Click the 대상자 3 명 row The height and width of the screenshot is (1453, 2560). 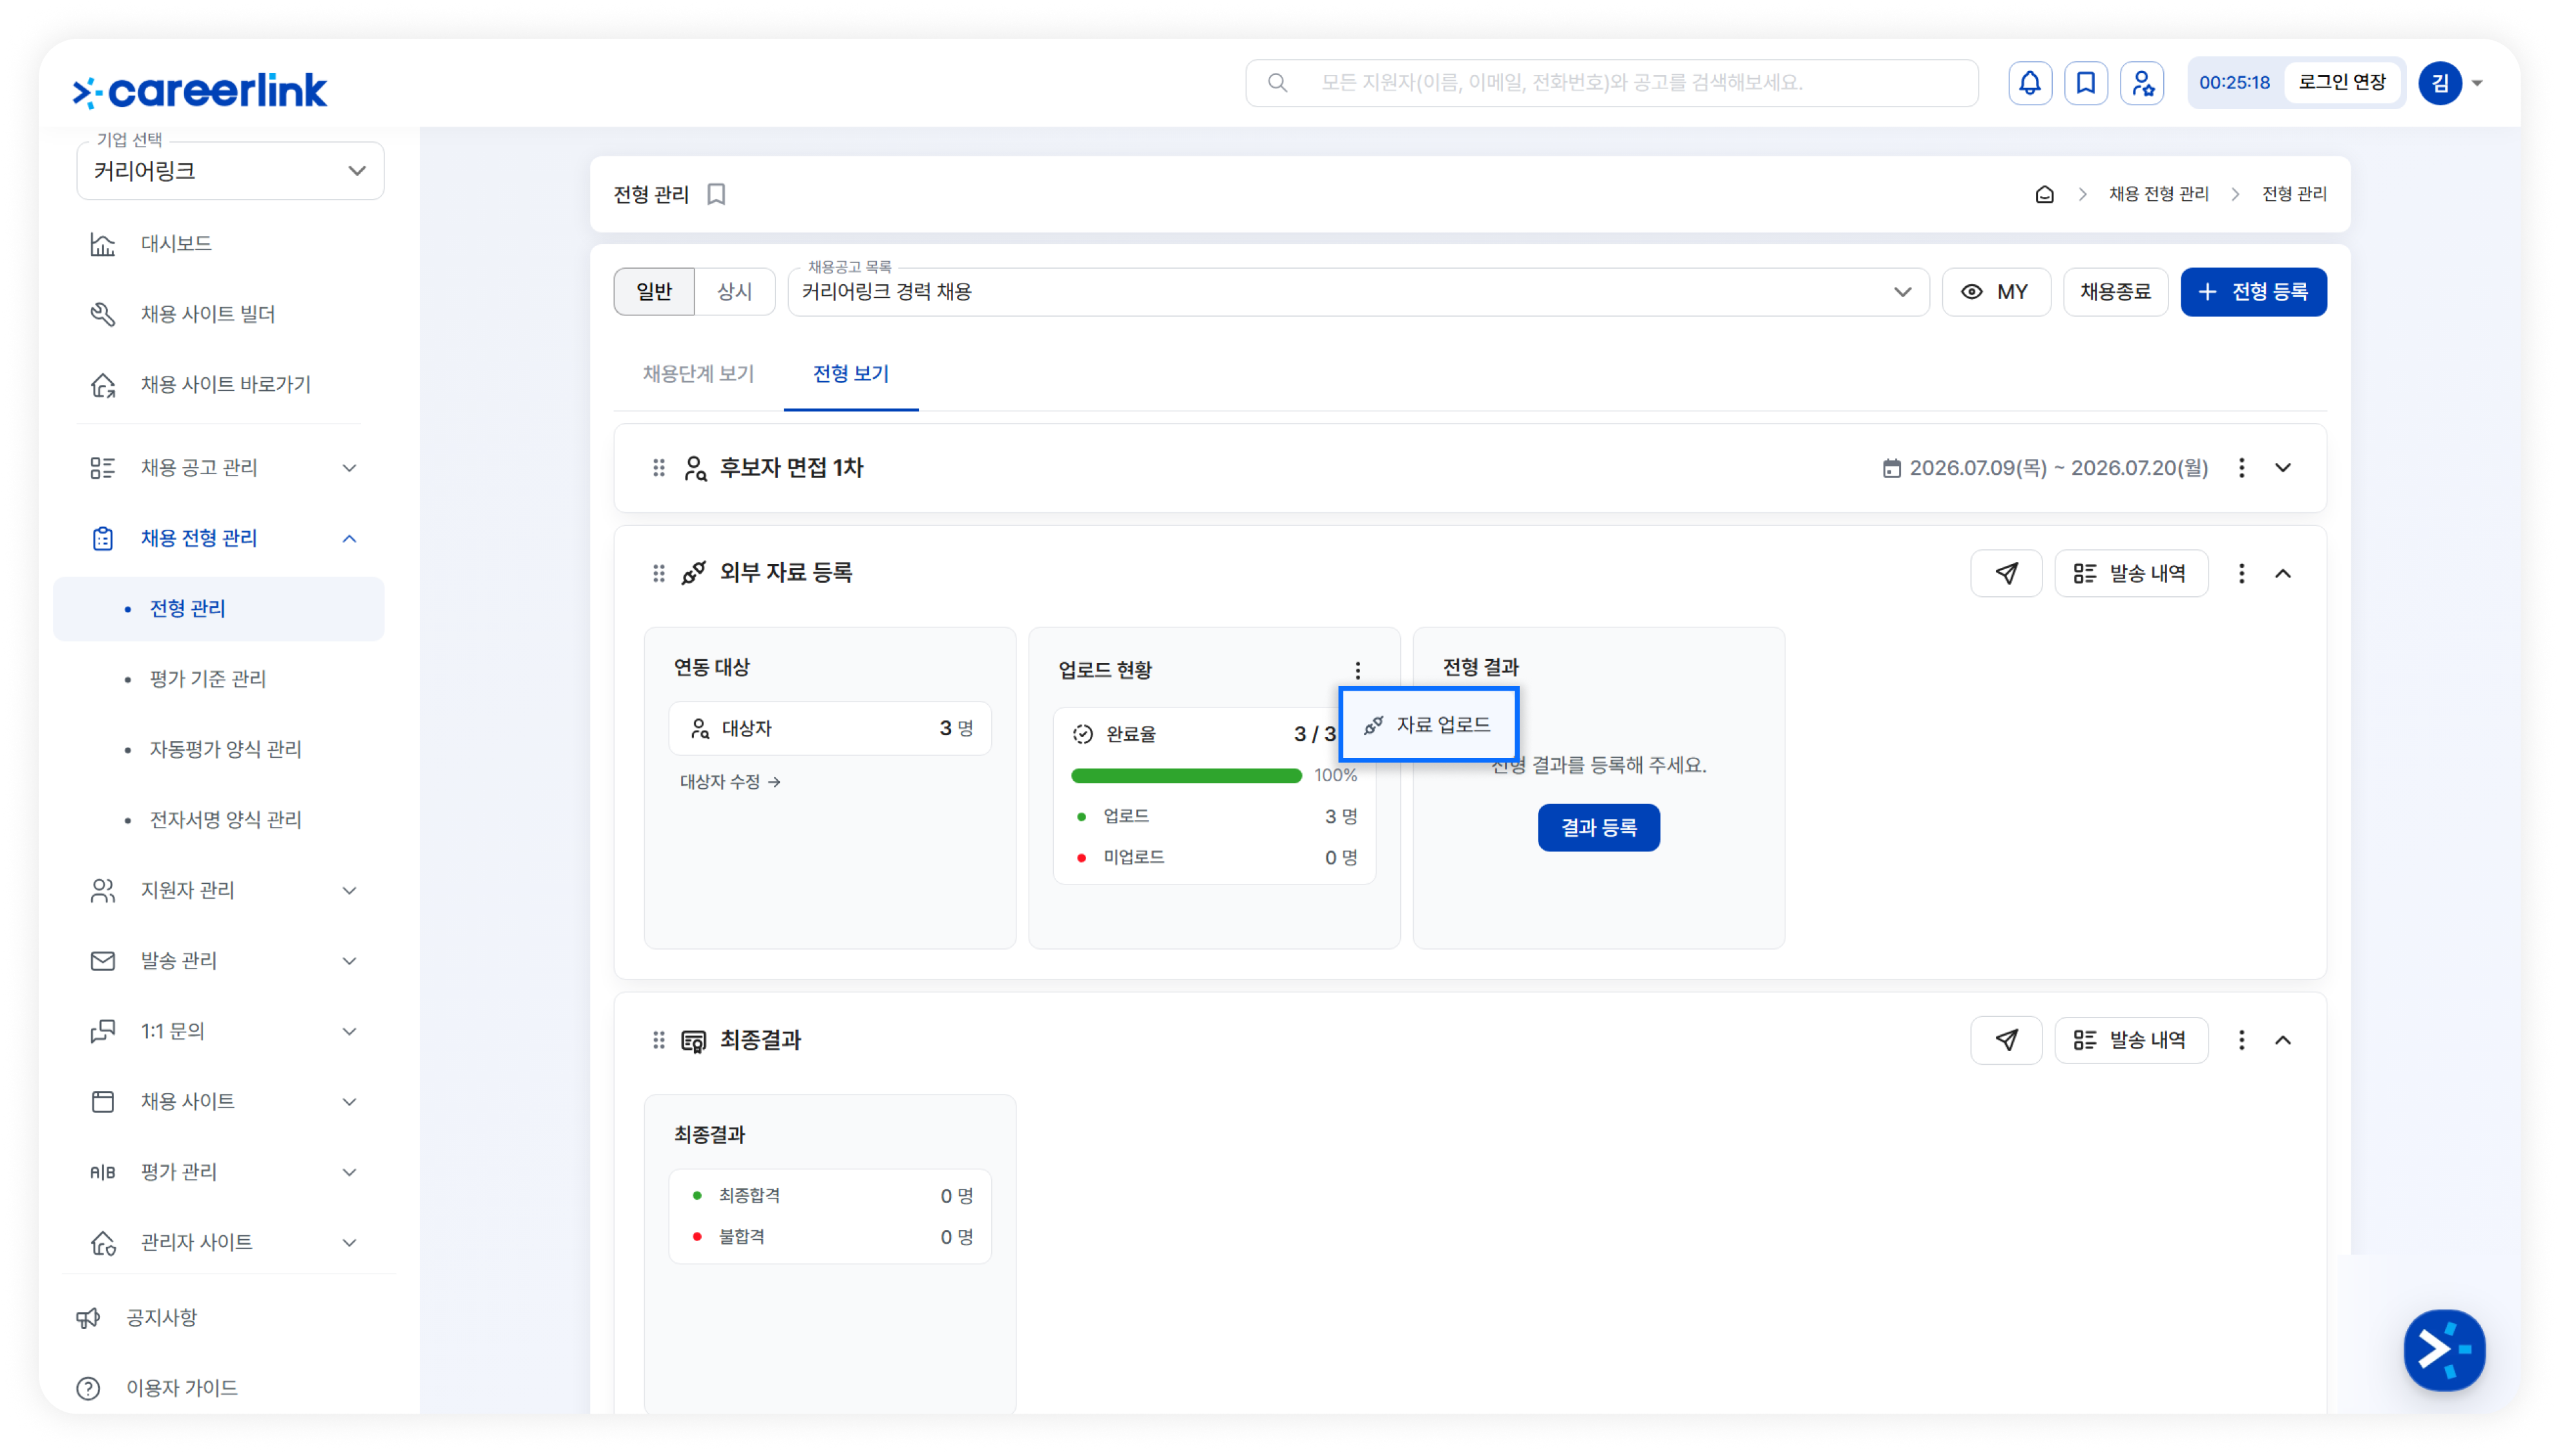[830, 729]
